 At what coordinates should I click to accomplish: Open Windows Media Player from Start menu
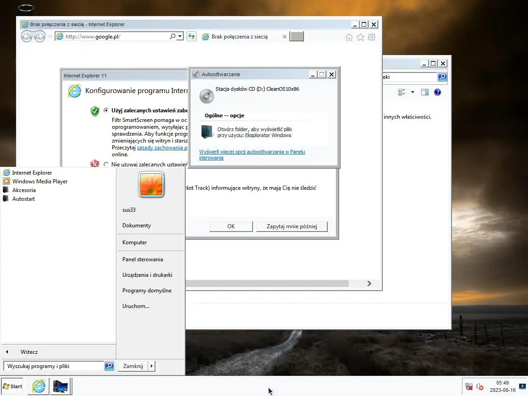click(x=35, y=181)
